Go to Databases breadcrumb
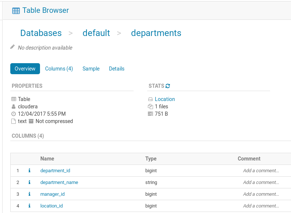The height and width of the screenshot is (213, 291). (41, 33)
